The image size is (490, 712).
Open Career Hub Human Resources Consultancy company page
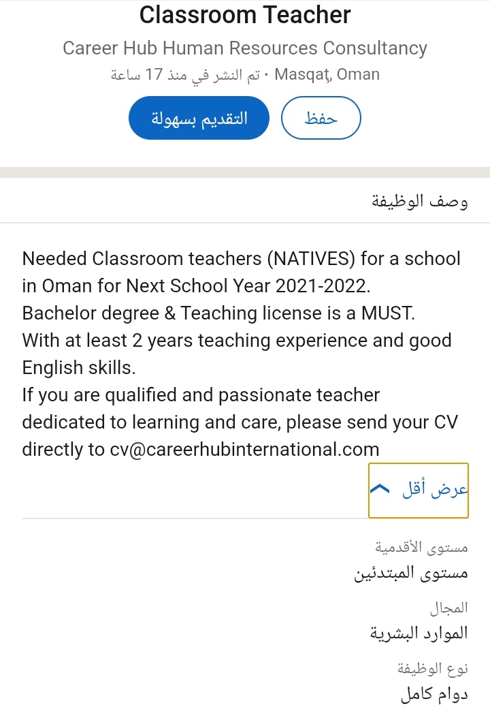pos(245,48)
